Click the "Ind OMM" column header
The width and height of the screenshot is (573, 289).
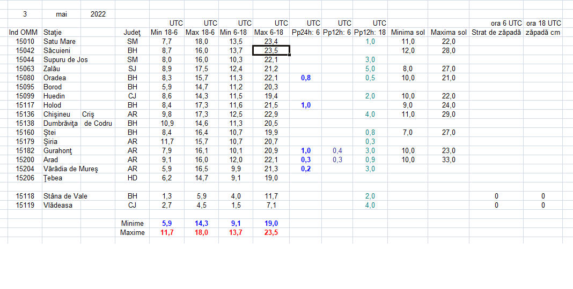pyautogui.click(x=25, y=33)
